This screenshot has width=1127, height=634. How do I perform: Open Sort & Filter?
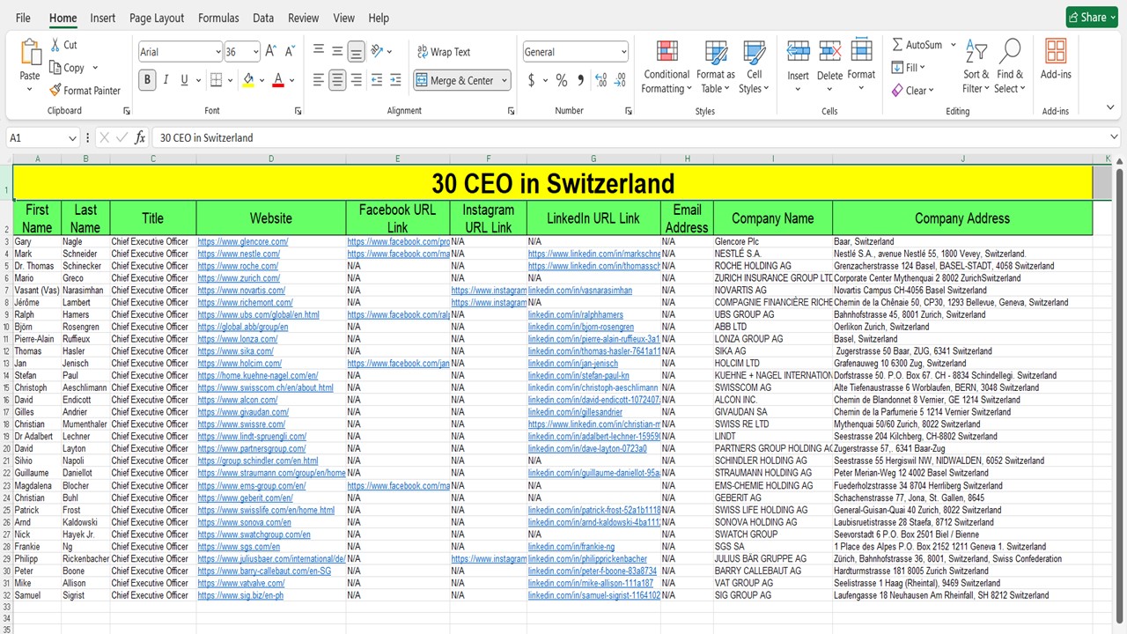coord(976,66)
